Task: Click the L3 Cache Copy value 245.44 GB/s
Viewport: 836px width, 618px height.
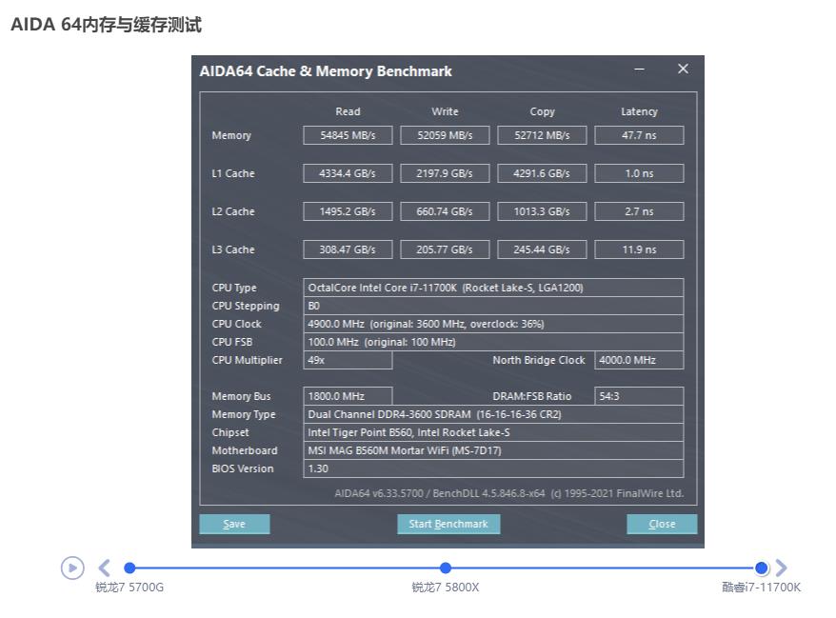Action: click(x=541, y=249)
